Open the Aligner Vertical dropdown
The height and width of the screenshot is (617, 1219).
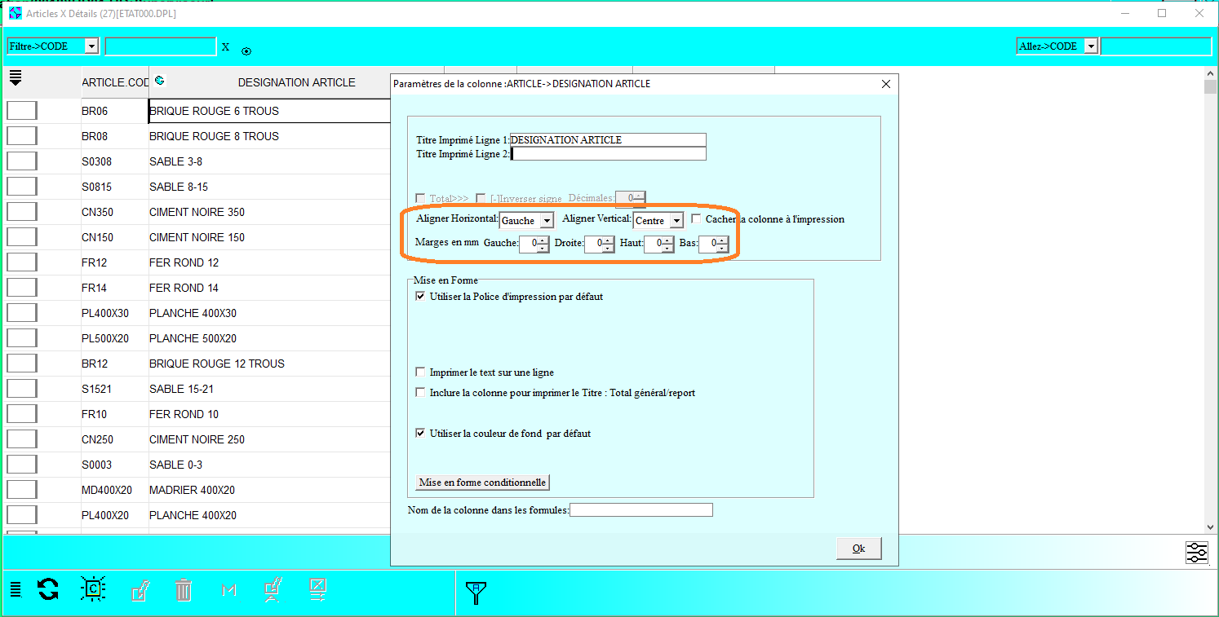click(676, 221)
